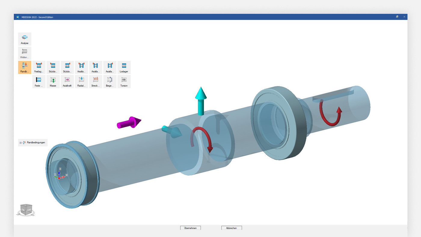Apply an Axialkraft axial force
Image resolution: width=421 pixels, height=237 pixels.
tap(67, 81)
